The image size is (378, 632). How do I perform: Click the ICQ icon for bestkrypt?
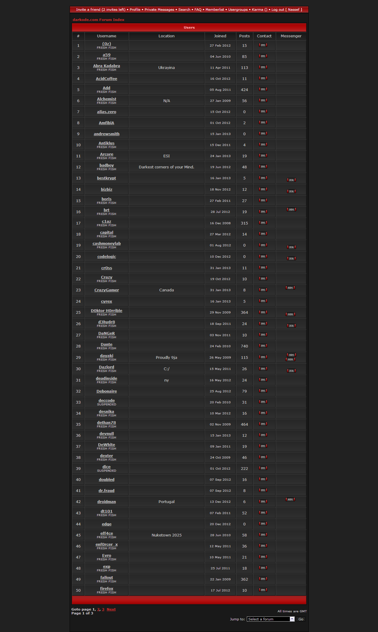(x=291, y=180)
